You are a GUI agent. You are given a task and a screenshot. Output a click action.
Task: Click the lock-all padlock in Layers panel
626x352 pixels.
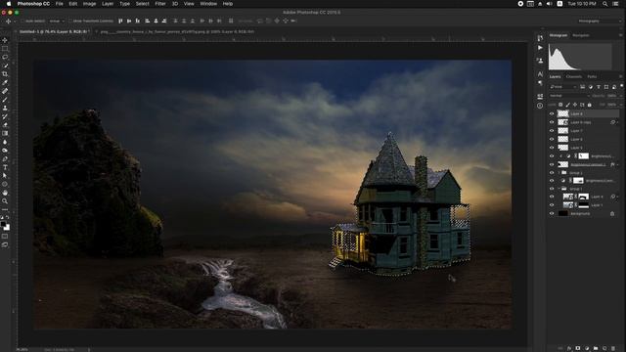click(x=589, y=105)
